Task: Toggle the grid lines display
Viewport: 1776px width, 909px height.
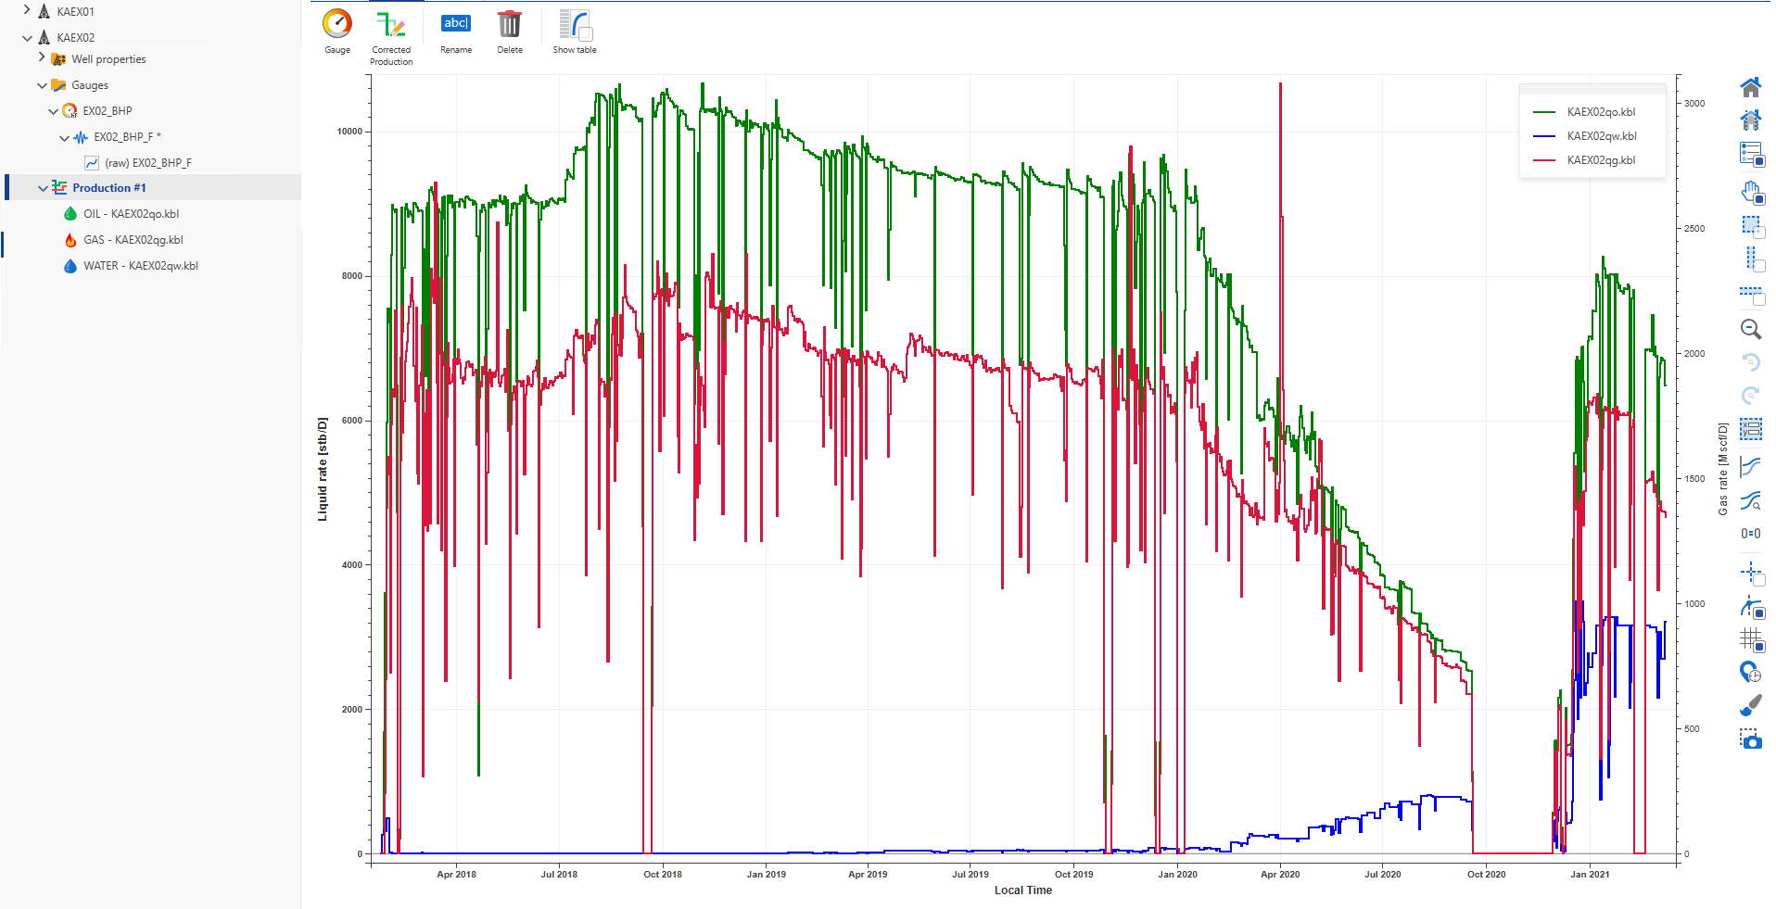Action: 1750,638
